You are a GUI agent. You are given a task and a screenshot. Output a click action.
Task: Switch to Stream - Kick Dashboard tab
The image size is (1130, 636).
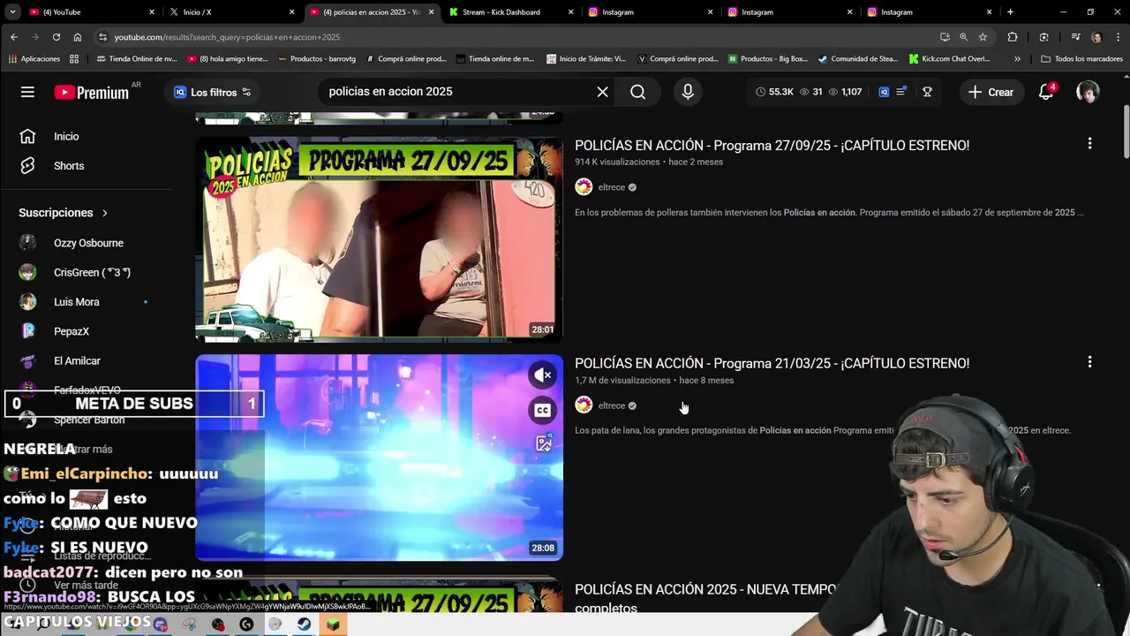[x=511, y=12]
